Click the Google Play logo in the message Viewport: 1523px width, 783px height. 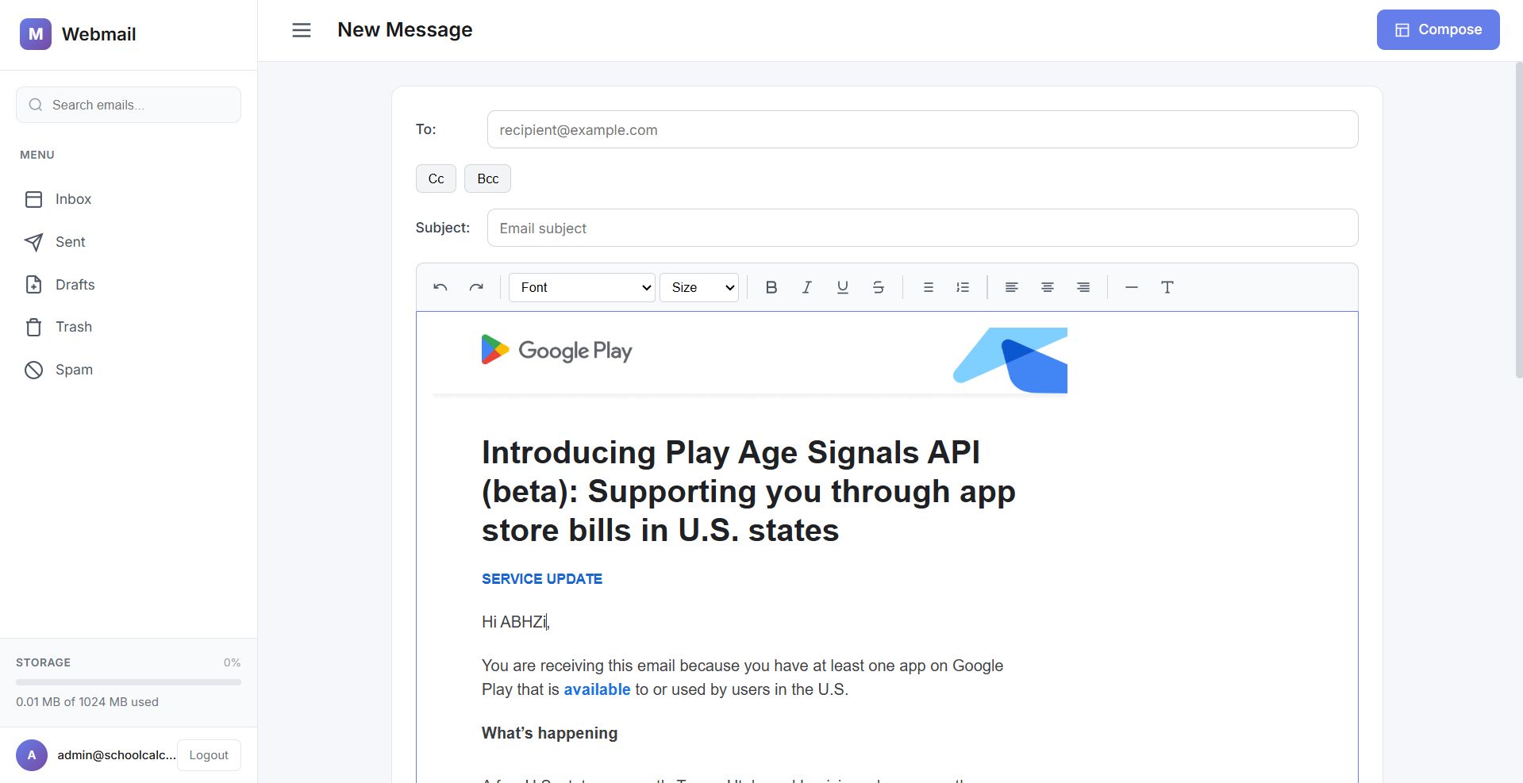[x=557, y=350]
